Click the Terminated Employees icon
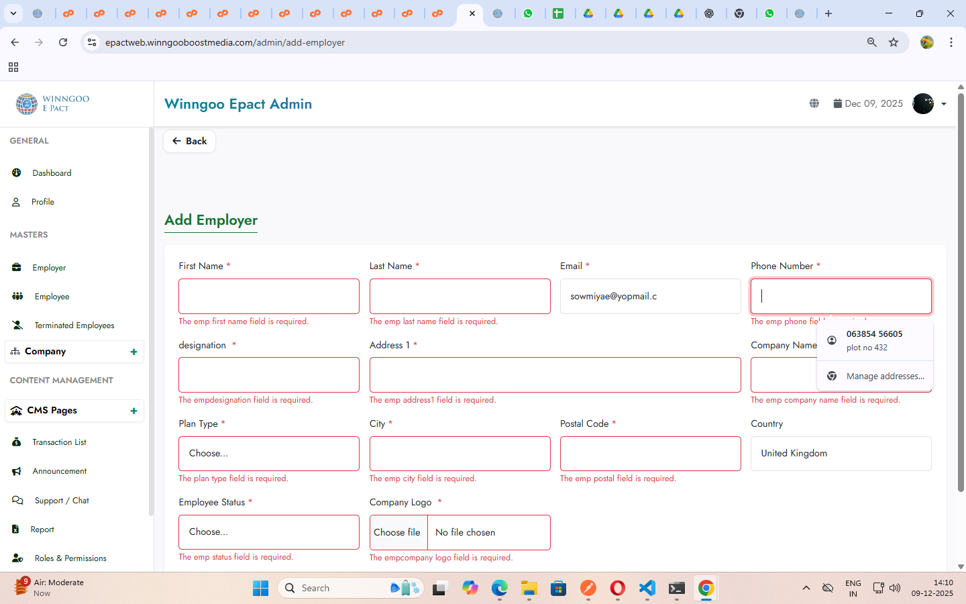The height and width of the screenshot is (604, 966). pos(17,325)
